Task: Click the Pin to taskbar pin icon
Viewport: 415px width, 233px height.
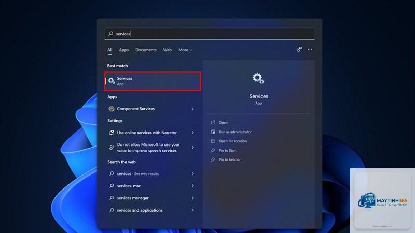Action: coord(213,159)
